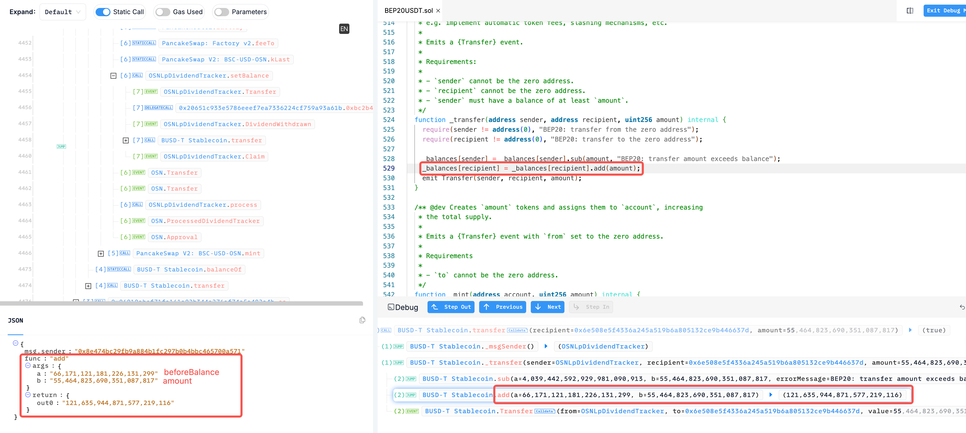
Task: Click the arrow after the transfer call amount
Action: (x=910, y=330)
